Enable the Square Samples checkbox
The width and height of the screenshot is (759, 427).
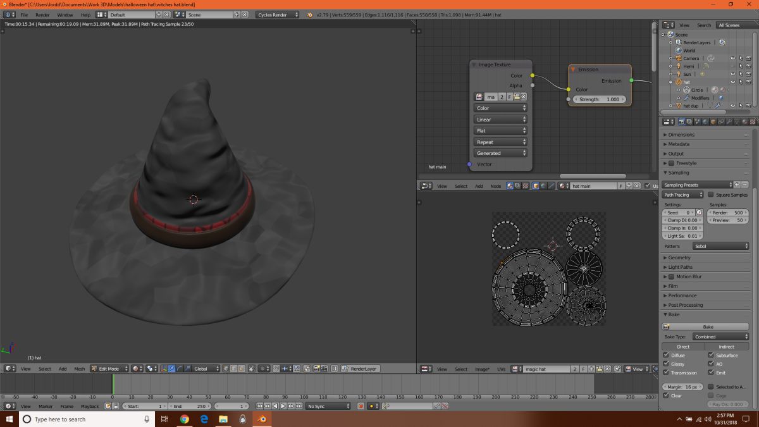(710, 195)
